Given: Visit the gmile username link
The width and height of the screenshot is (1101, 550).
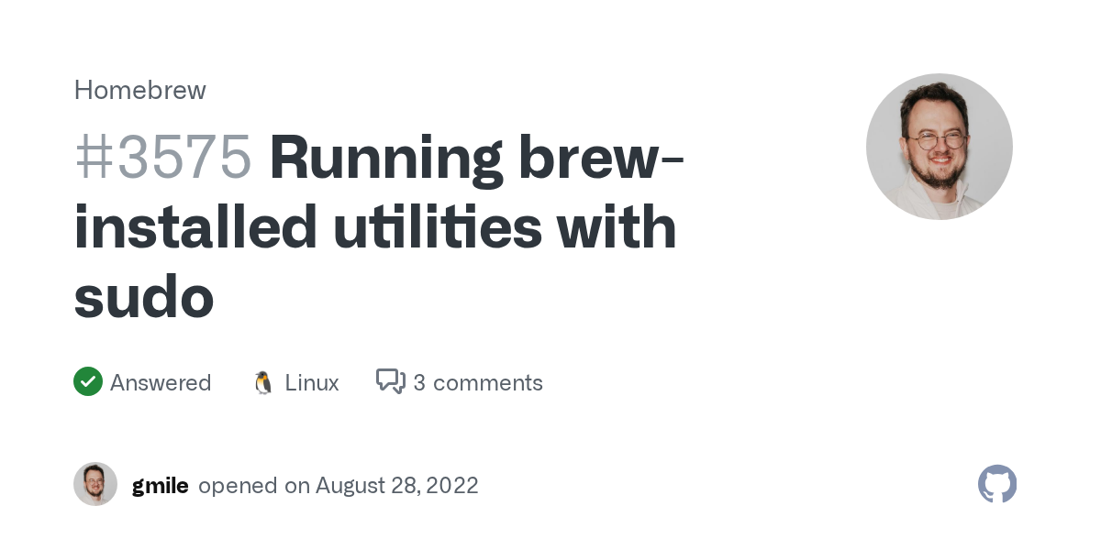Looking at the screenshot, I should tap(160, 485).
